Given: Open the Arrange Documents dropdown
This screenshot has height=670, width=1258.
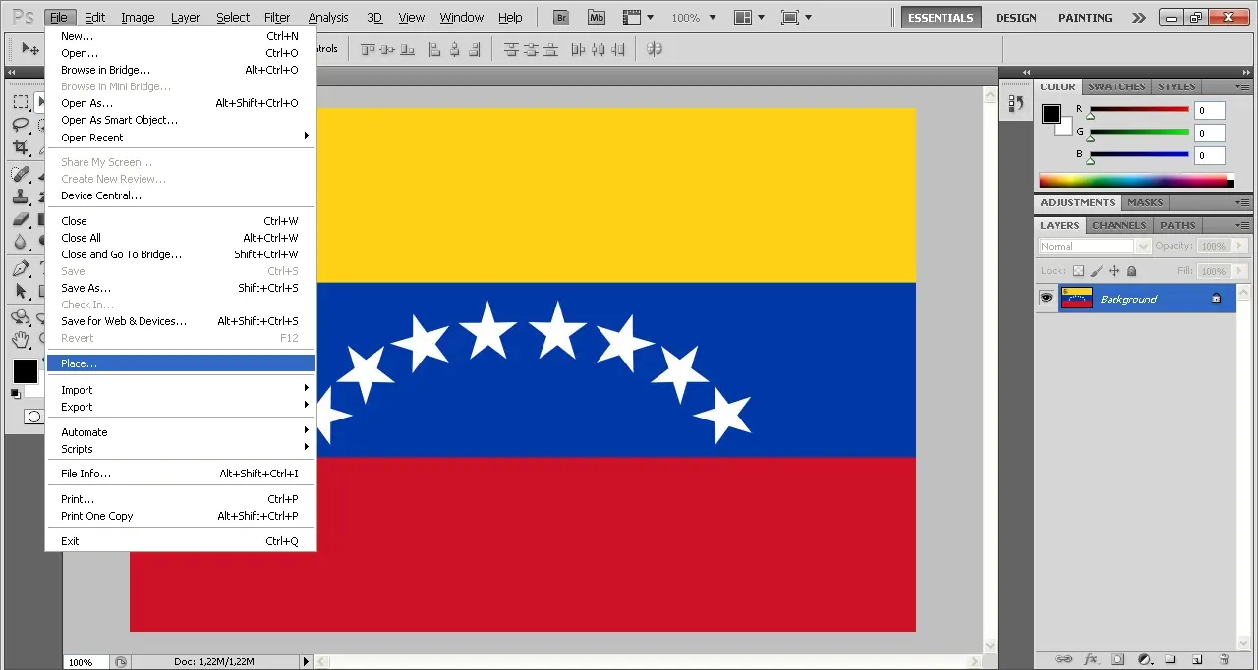Looking at the screenshot, I should tap(751, 17).
